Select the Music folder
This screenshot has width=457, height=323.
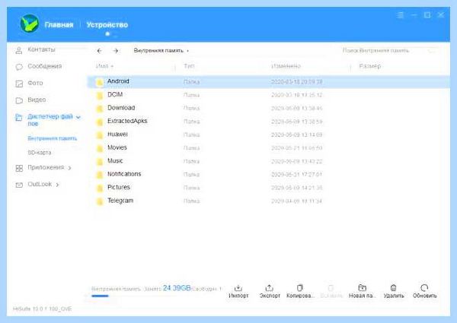(115, 161)
